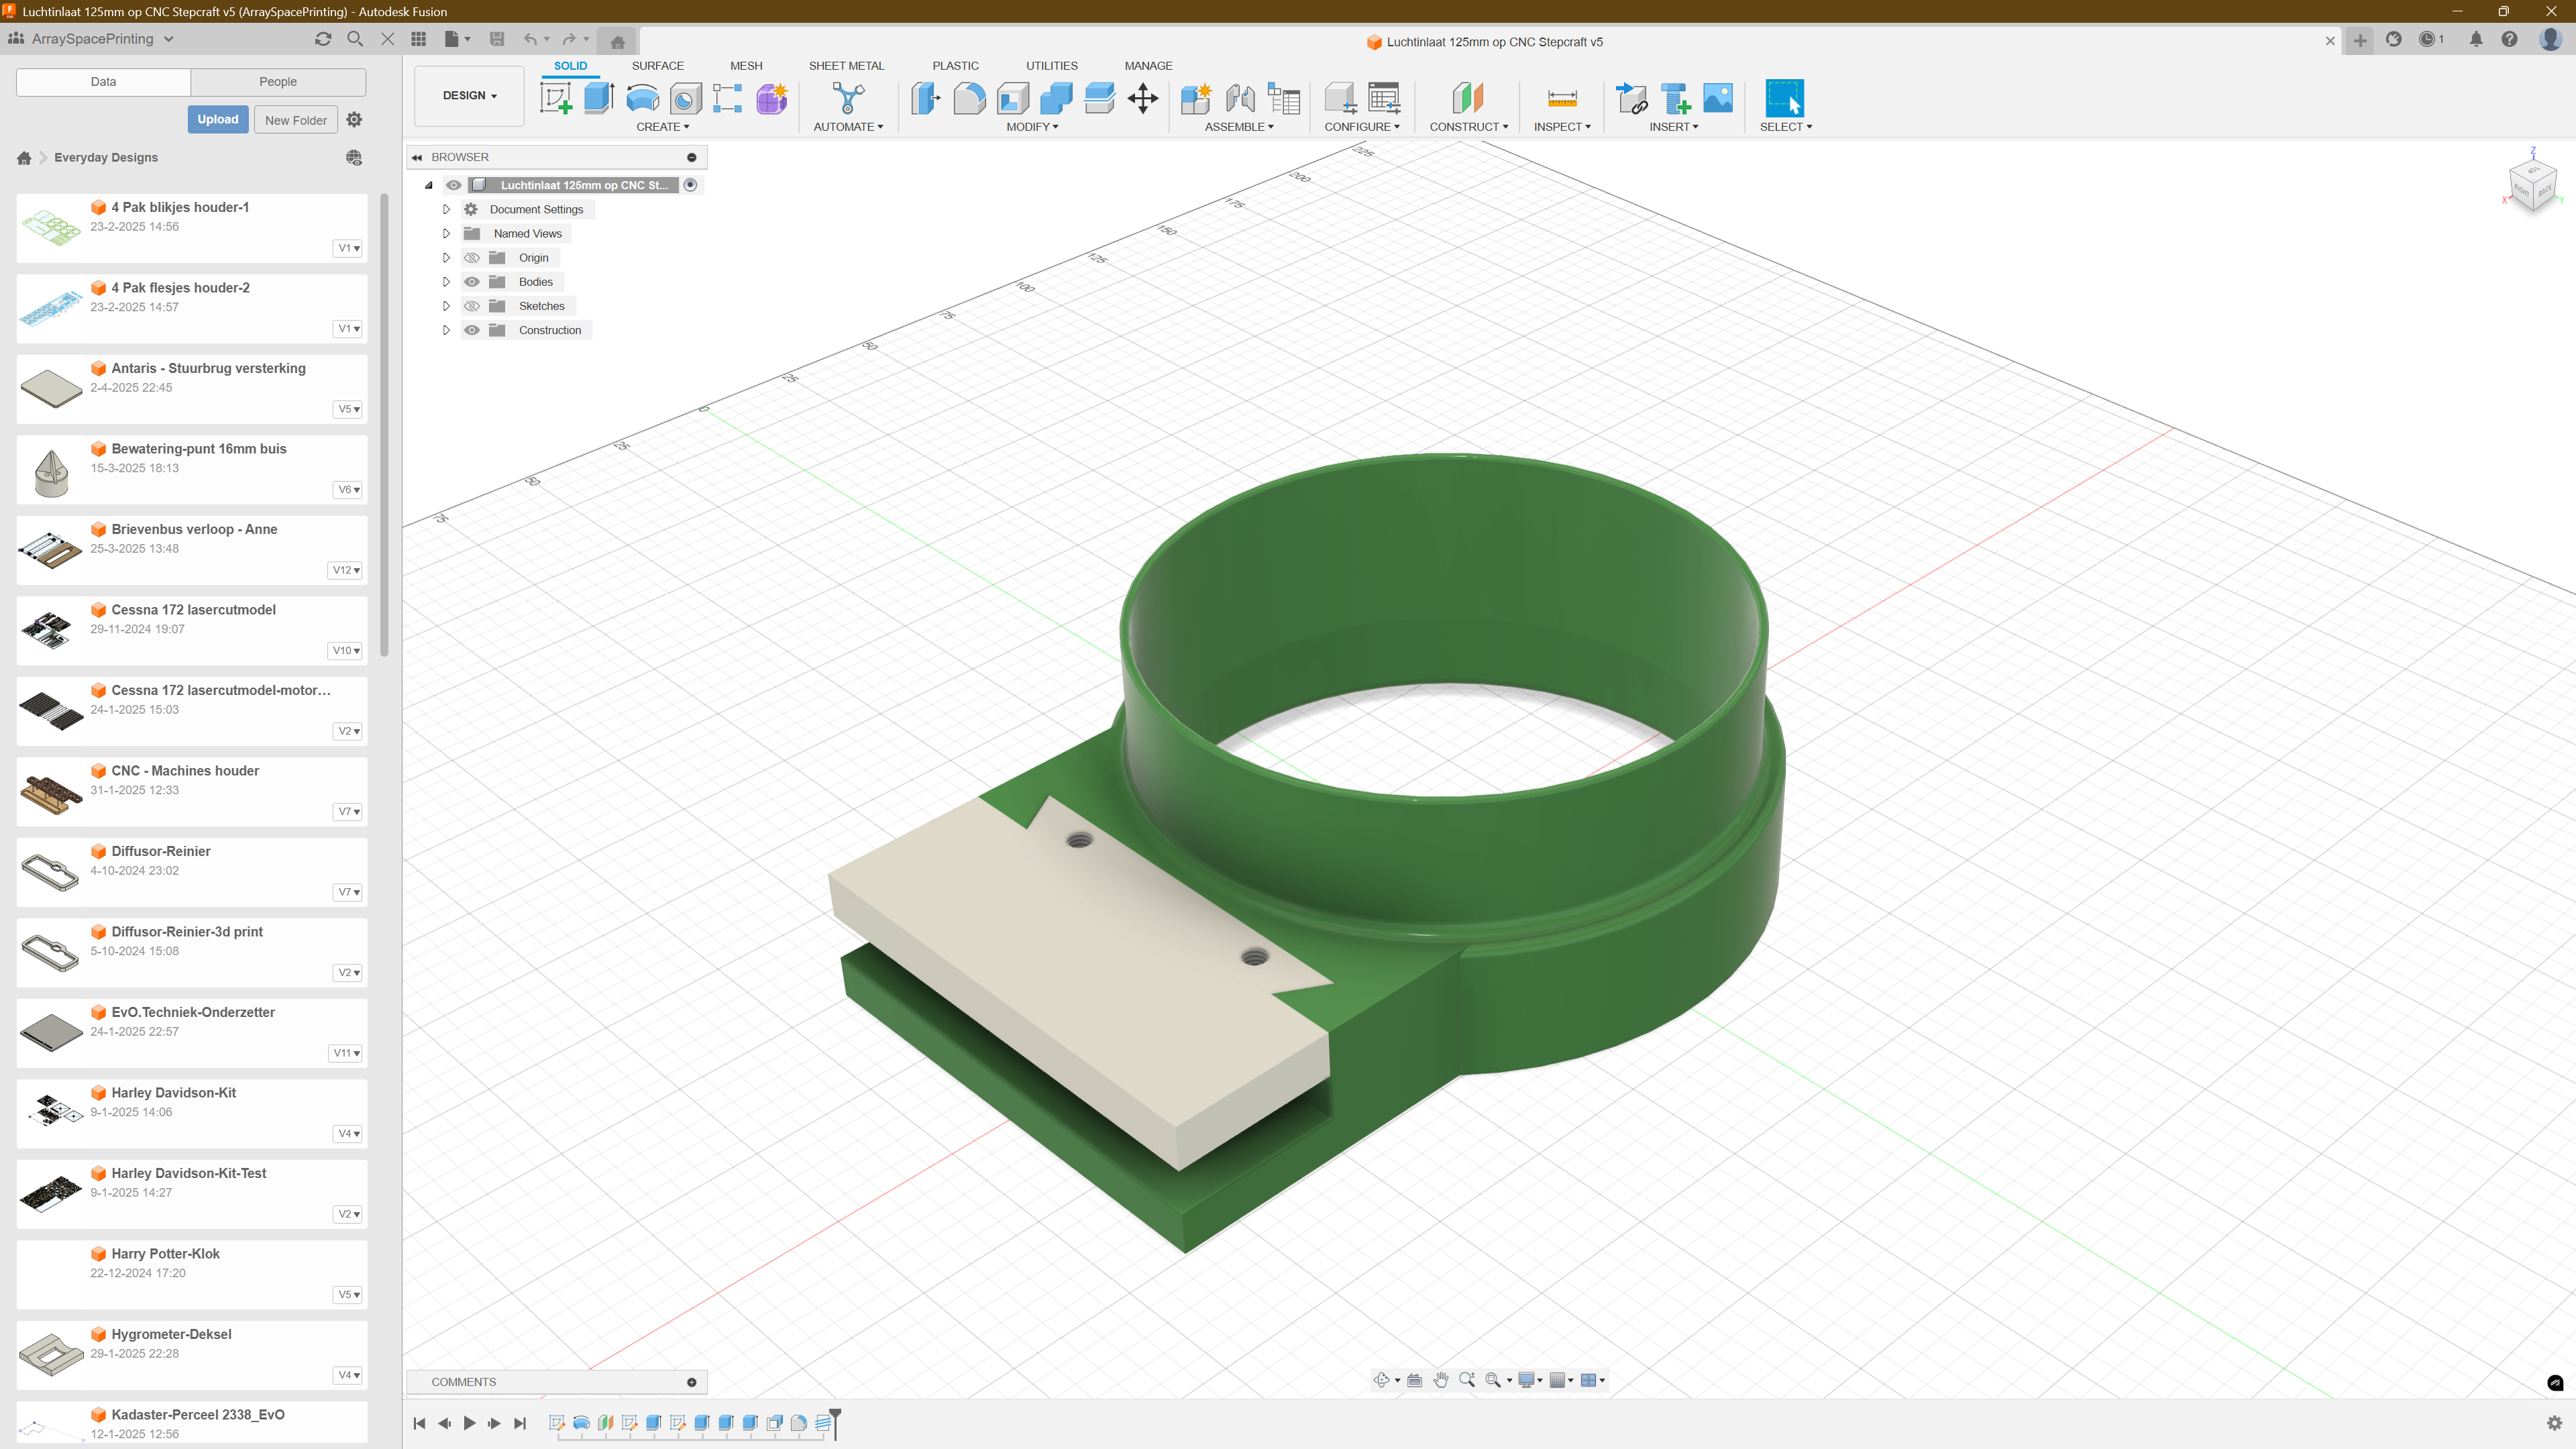Open the SHEET METAL tab
2576x1449 pixels.
pyautogui.click(x=846, y=66)
